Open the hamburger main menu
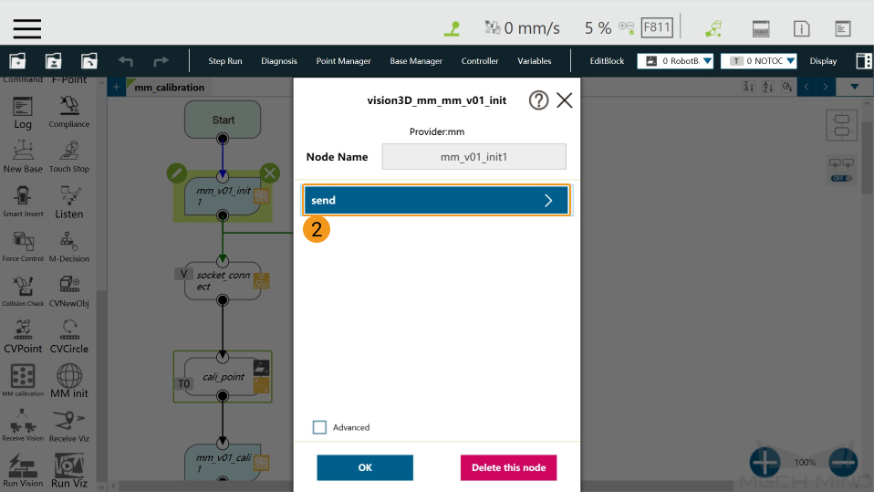 (26, 28)
